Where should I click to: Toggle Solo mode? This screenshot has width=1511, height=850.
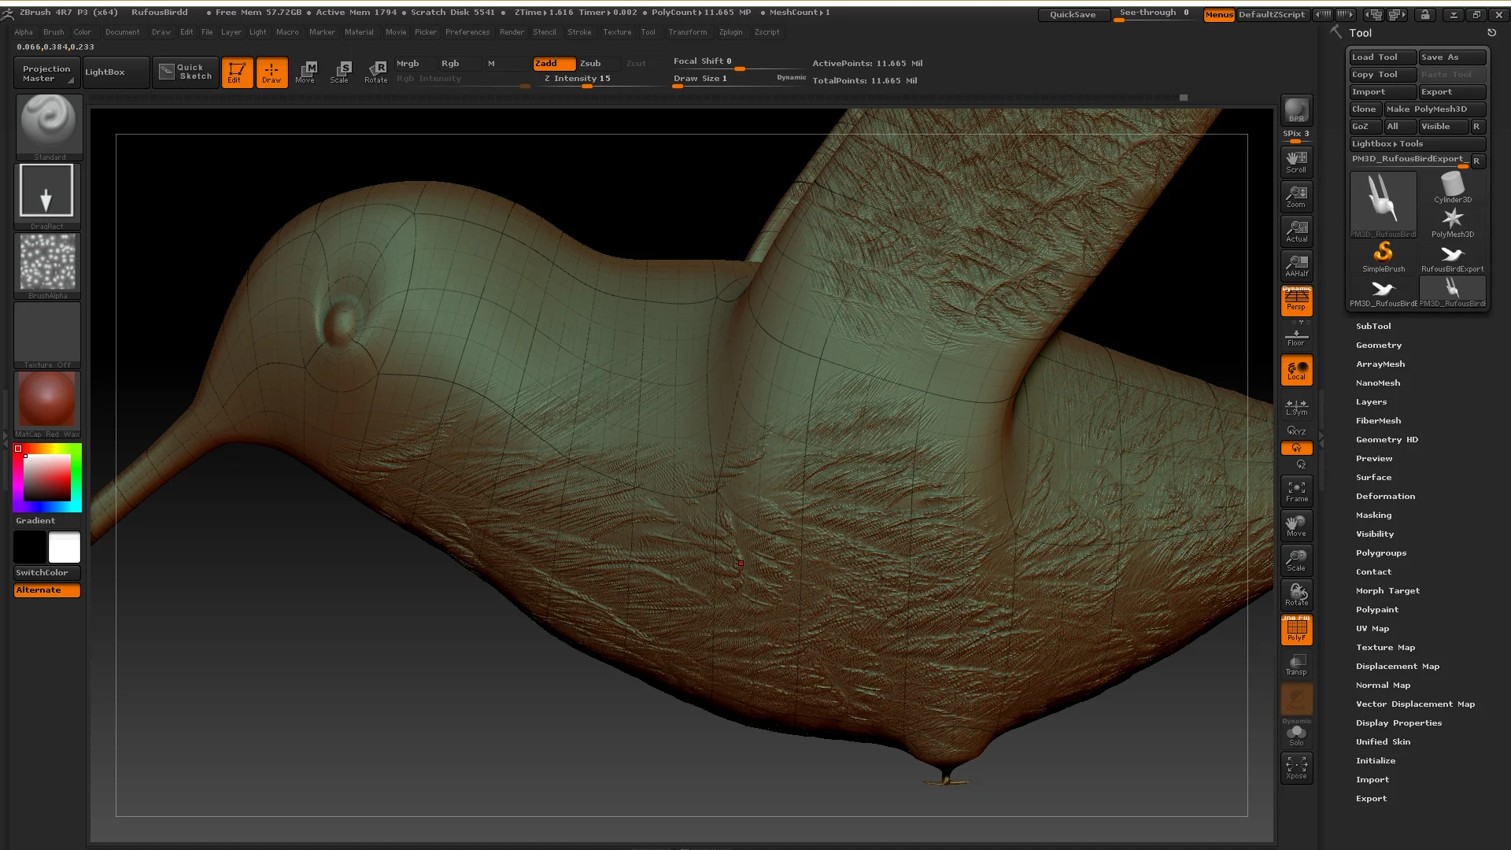pyautogui.click(x=1296, y=734)
